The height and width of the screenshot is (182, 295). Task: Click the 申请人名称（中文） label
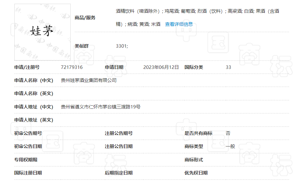click(34, 80)
